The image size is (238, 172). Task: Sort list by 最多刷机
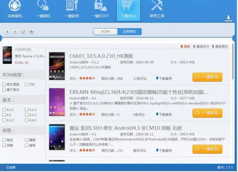[220, 46]
